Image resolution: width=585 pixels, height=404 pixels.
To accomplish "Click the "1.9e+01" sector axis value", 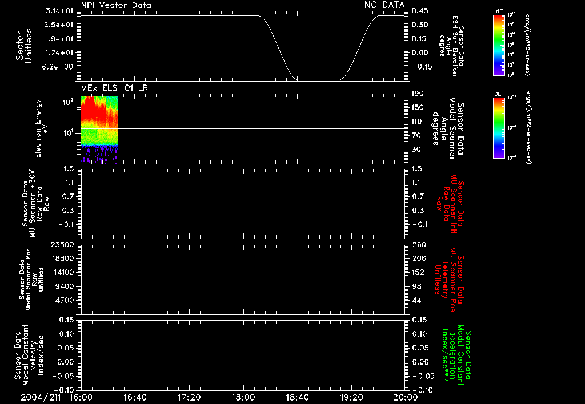I will point(59,39).
